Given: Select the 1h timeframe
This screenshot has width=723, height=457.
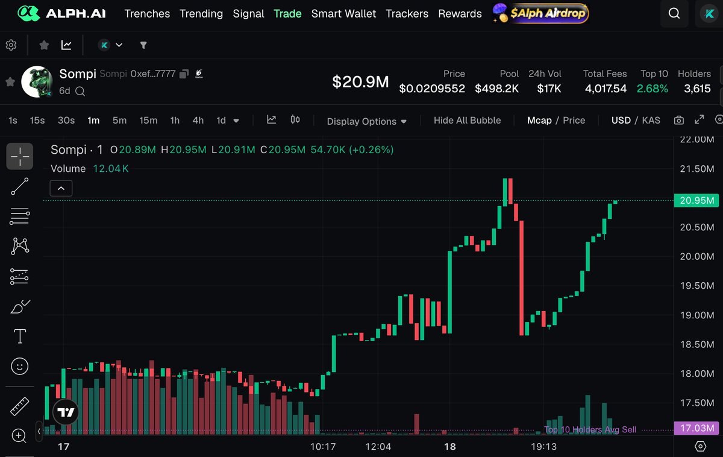Looking at the screenshot, I should 175,121.
